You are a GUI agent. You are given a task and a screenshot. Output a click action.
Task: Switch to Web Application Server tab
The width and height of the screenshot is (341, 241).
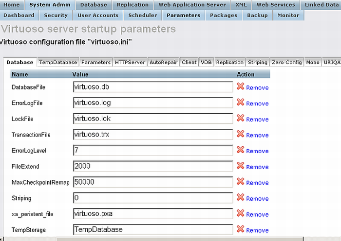pos(192,5)
